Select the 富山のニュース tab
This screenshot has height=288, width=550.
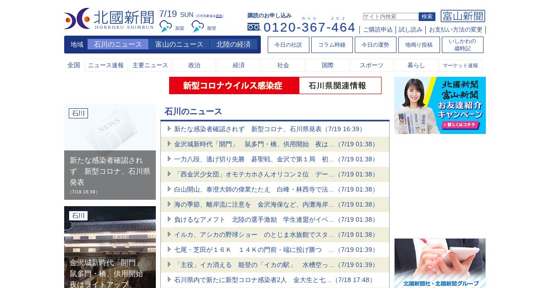coord(179,44)
